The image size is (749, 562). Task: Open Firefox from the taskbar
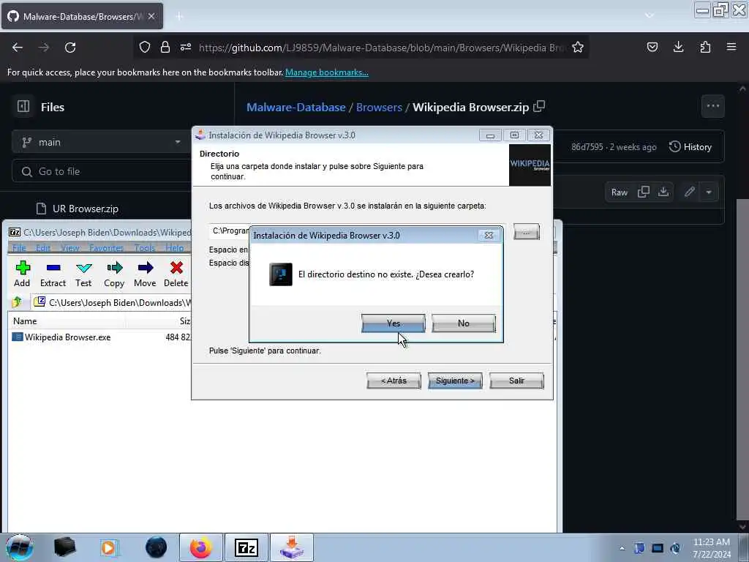201,547
